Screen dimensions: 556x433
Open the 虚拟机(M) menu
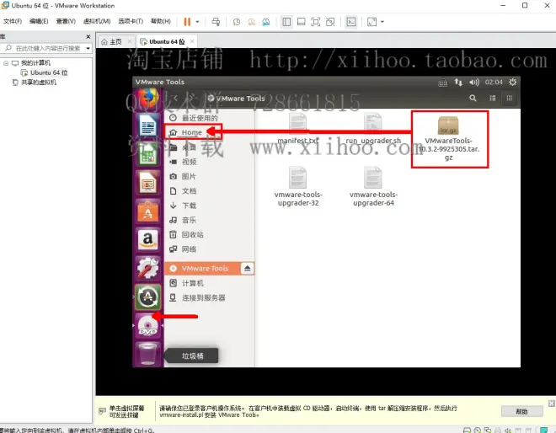[x=96, y=21]
